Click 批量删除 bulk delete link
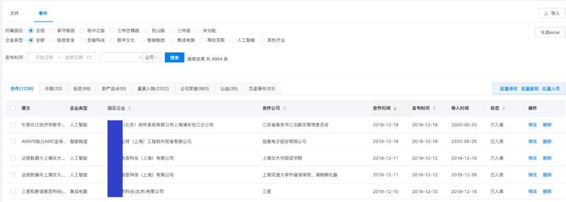The width and height of the screenshot is (566, 202). [530, 89]
